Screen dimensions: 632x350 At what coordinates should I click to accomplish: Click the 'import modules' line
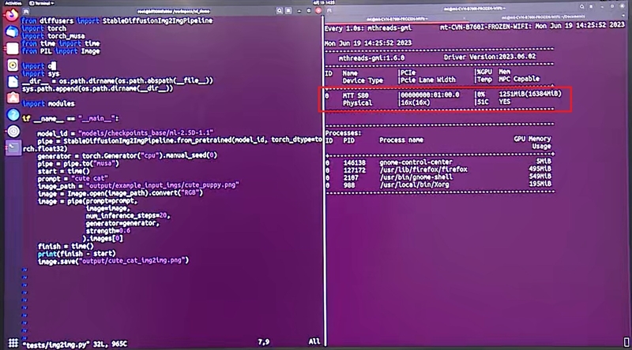pos(48,104)
